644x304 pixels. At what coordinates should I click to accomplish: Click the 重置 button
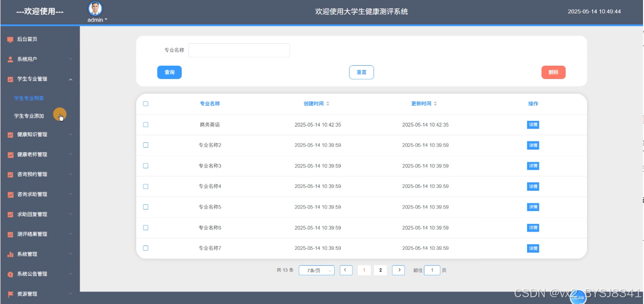tap(362, 72)
